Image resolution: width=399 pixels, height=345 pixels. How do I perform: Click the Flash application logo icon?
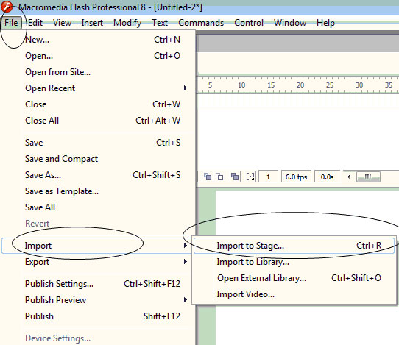[7, 7]
